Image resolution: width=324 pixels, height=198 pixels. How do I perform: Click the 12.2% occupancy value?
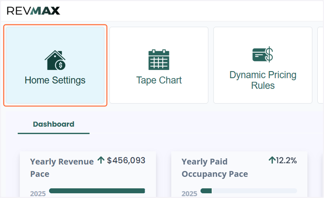[x=286, y=161]
